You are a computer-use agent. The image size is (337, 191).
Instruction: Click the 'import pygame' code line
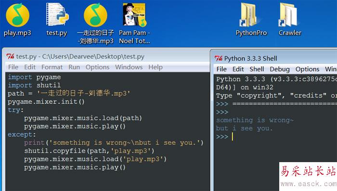tap(34, 77)
